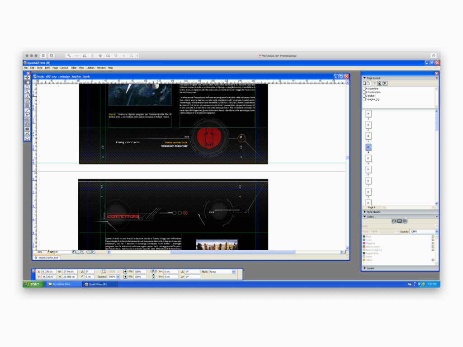Select the Line tool

click(27, 110)
